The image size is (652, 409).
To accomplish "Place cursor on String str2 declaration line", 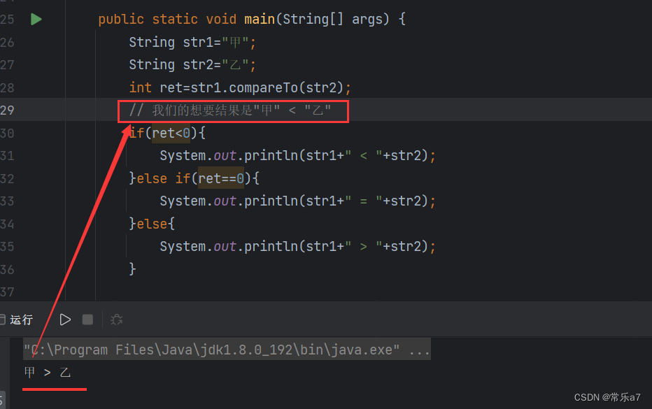I will tap(192, 65).
